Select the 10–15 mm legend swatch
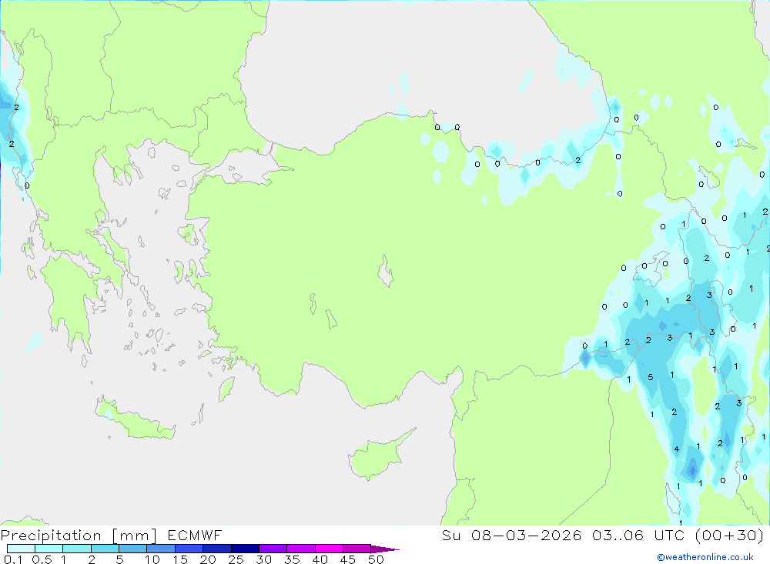This screenshot has width=770, height=564. coord(161,549)
